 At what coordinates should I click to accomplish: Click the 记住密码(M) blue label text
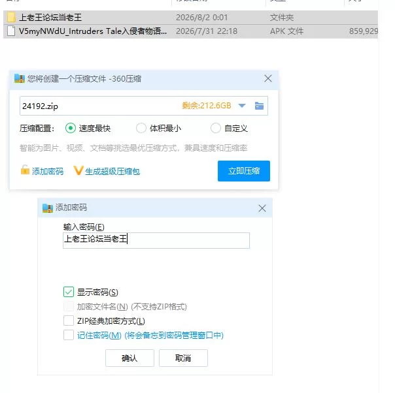click(150, 336)
